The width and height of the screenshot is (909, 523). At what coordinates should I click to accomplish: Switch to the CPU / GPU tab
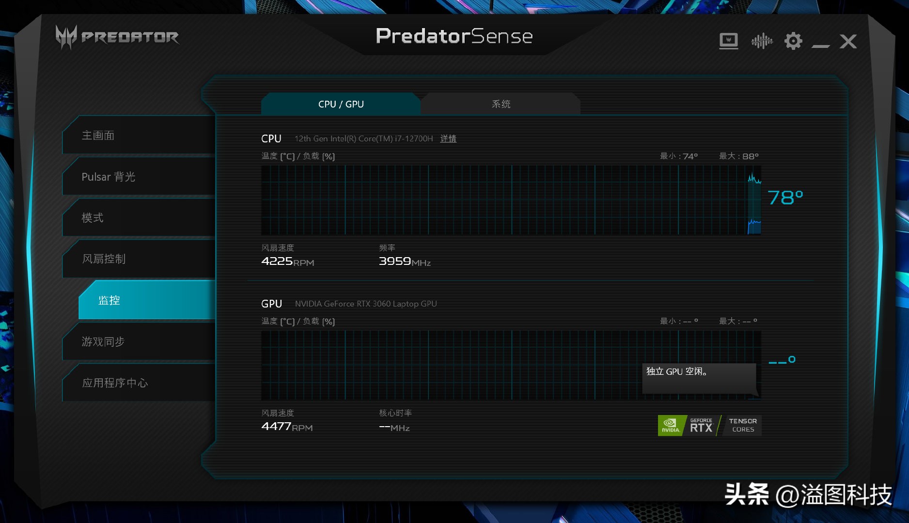[x=341, y=104]
